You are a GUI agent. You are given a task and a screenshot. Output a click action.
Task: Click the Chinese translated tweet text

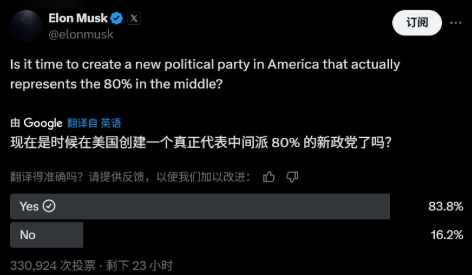tap(201, 143)
